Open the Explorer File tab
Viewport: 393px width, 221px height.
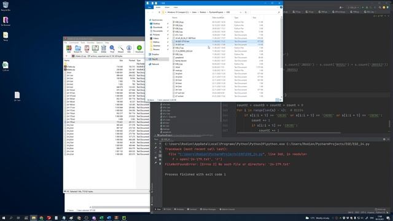click(149, 7)
